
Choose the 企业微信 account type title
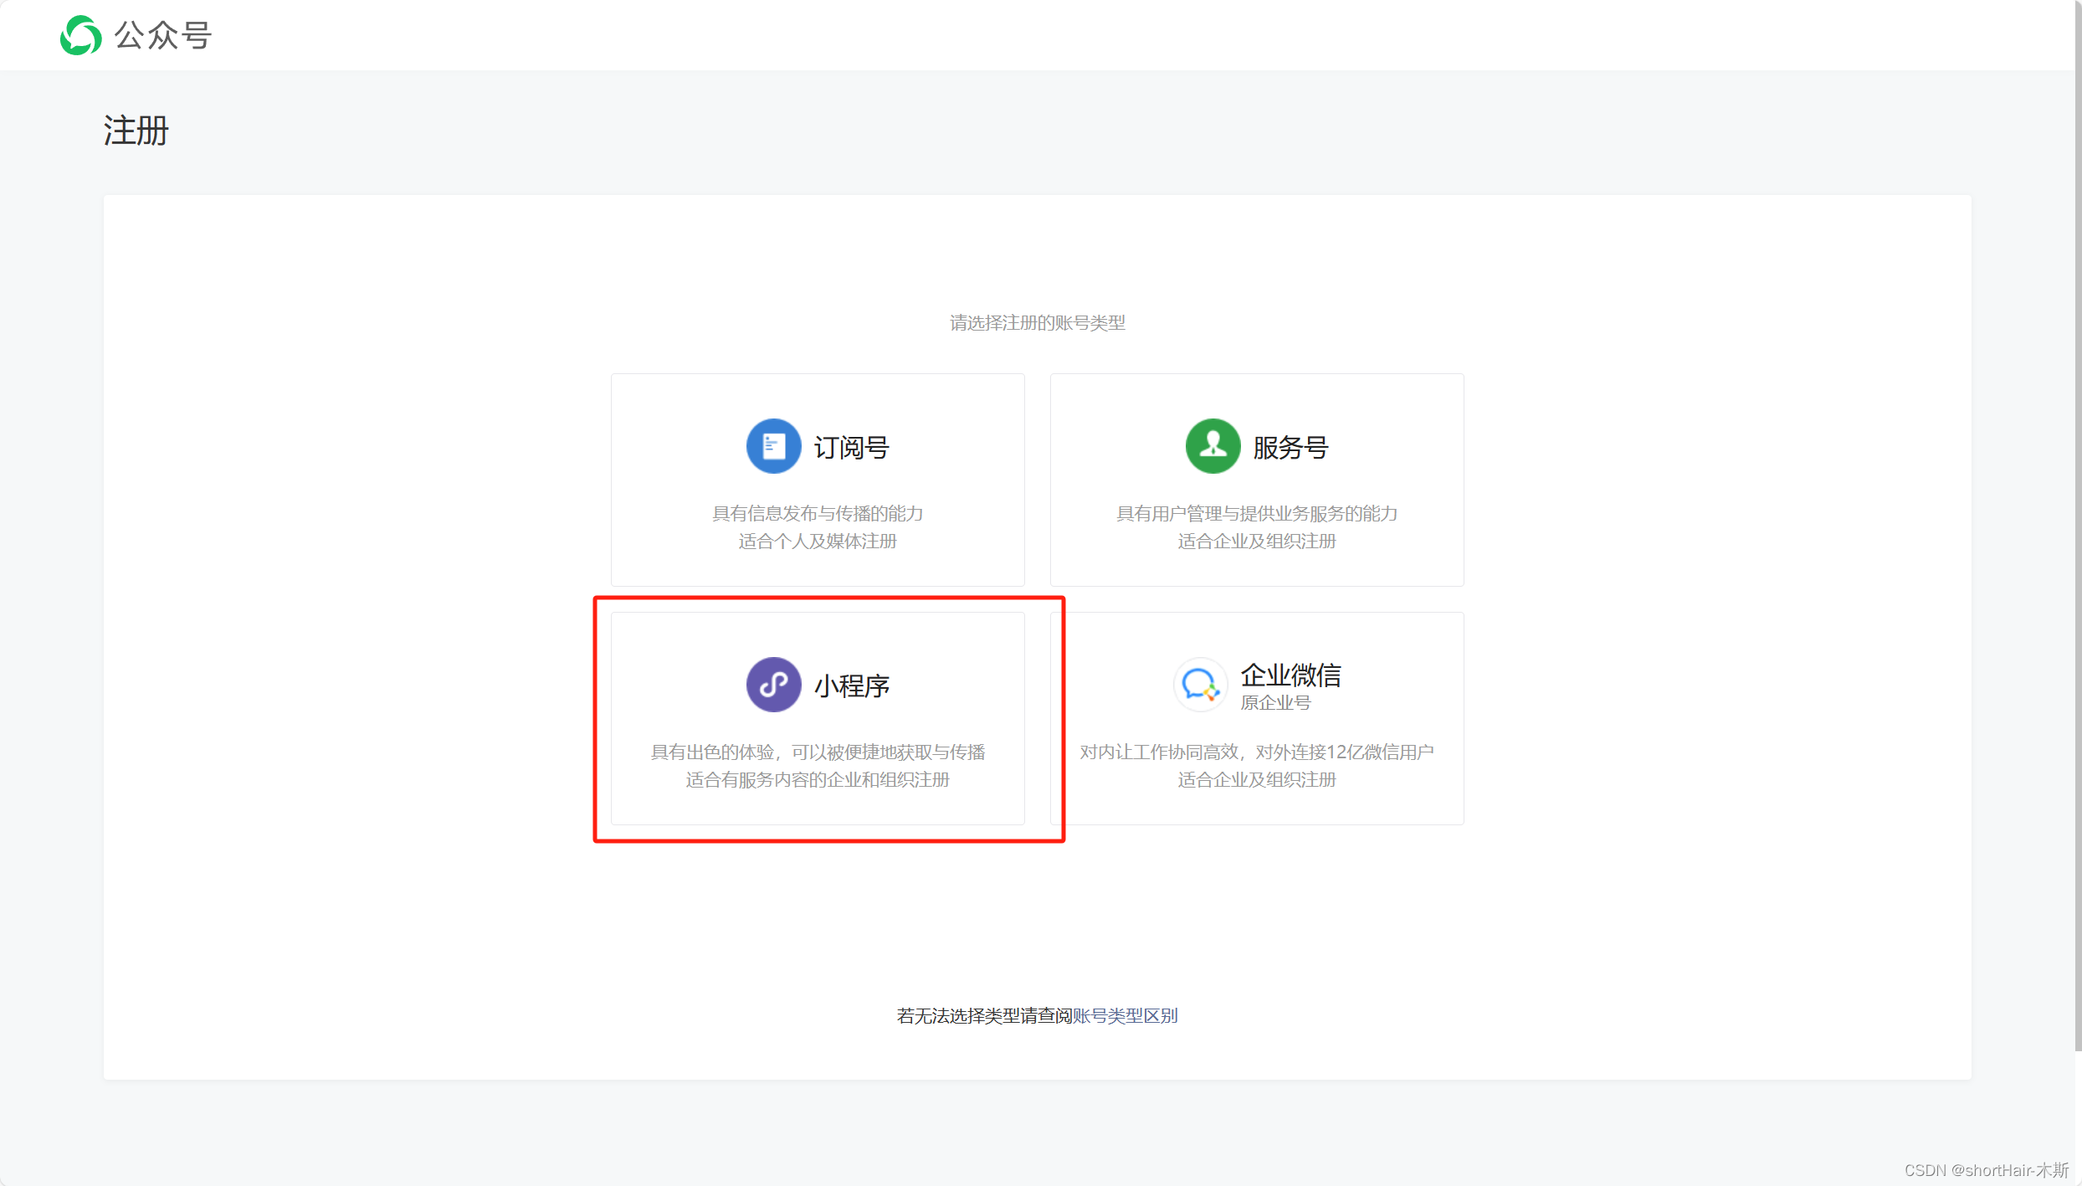coord(1290,675)
